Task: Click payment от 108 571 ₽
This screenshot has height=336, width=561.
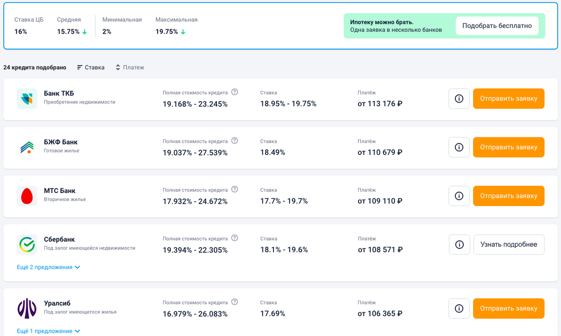Action: point(380,250)
